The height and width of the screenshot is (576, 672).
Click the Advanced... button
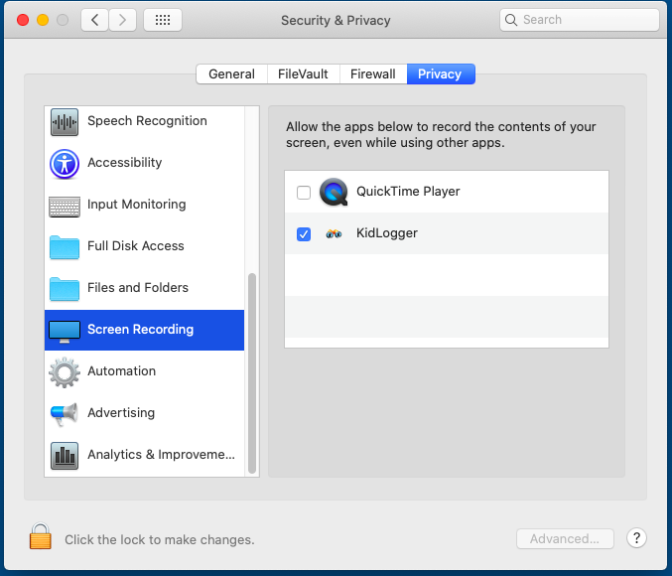tap(565, 538)
